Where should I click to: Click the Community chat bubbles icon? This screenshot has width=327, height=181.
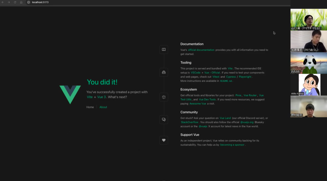tap(164, 120)
